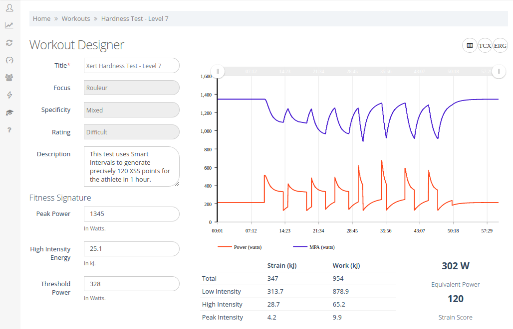The width and height of the screenshot is (513, 329).
Task: Click the description resize grip corner
Action: click(x=177, y=184)
